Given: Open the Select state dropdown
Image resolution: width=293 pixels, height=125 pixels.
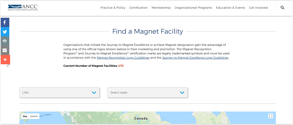Looking at the screenshot, I should point(148,93).
